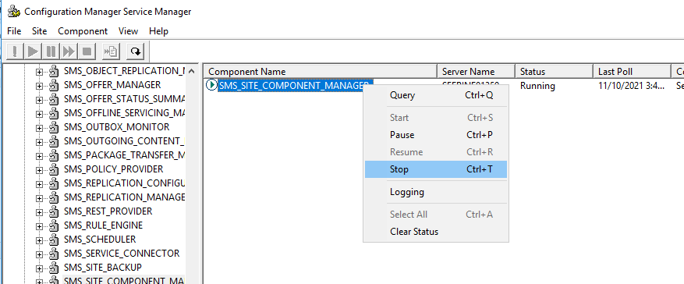Click the running status icon beside SMS_SITE_COMPONENT_MANAGER row
The height and width of the screenshot is (284, 684).
coord(211,85)
